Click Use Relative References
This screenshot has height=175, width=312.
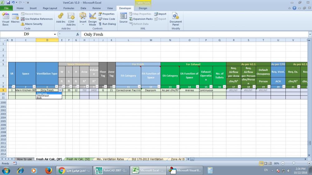[37, 19]
